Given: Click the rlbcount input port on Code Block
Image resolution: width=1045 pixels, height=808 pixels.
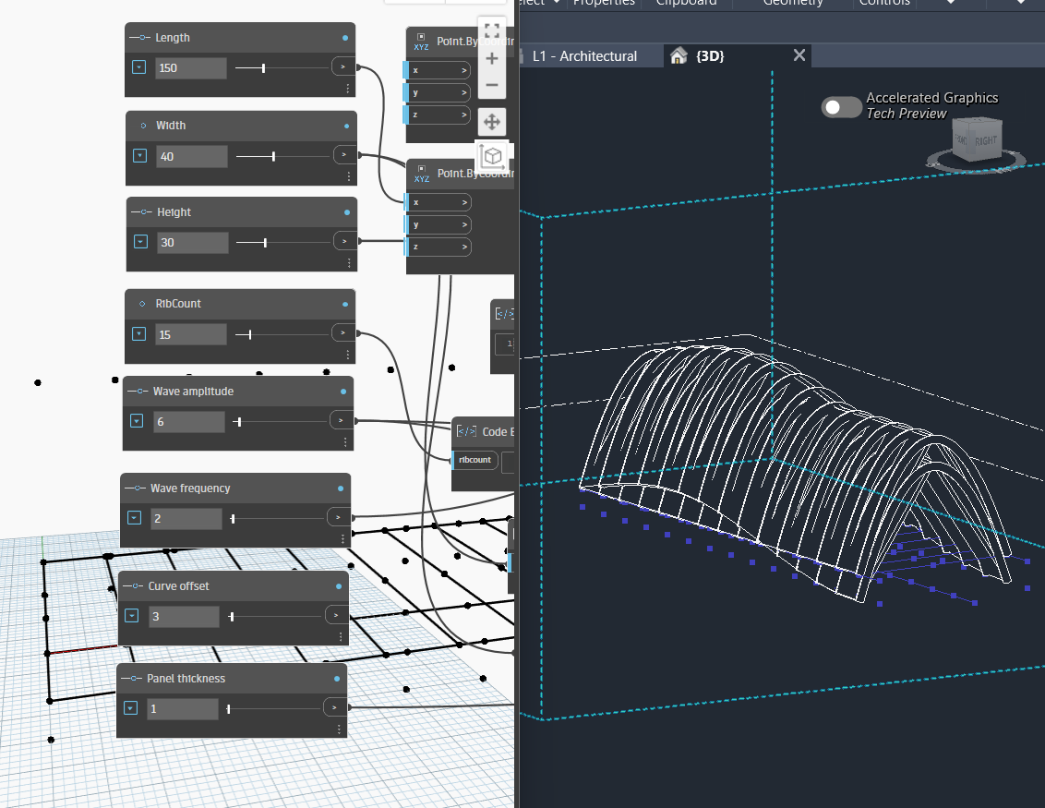Looking at the screenshot, I should (x=475, y=459).
